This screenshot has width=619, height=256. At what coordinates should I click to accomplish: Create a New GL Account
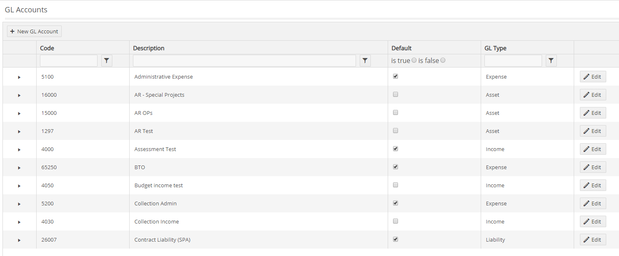tap(34, 31)
